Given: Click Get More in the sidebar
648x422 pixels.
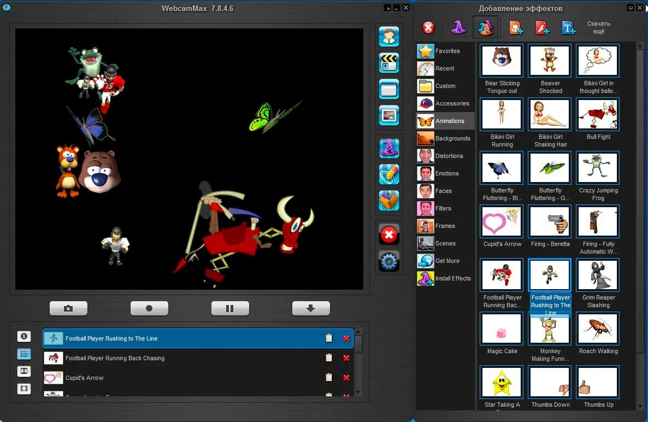Looking at the screenshot, I should coord(445,261).
